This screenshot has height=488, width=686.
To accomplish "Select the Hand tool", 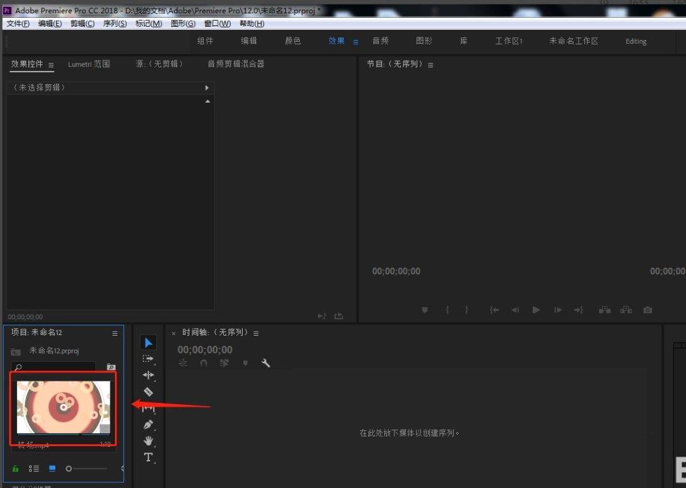I will (x=149, y=441).
